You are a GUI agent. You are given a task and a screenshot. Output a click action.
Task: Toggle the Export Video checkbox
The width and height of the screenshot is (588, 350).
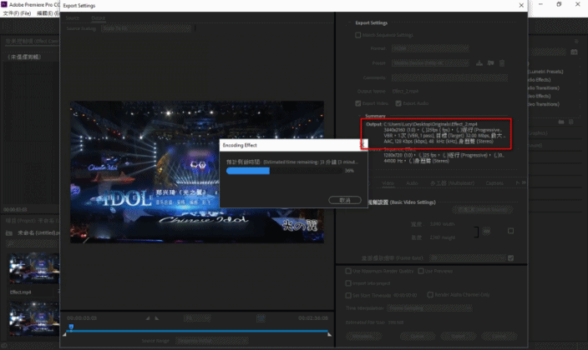pyautogui.click(x=357, y=103)
